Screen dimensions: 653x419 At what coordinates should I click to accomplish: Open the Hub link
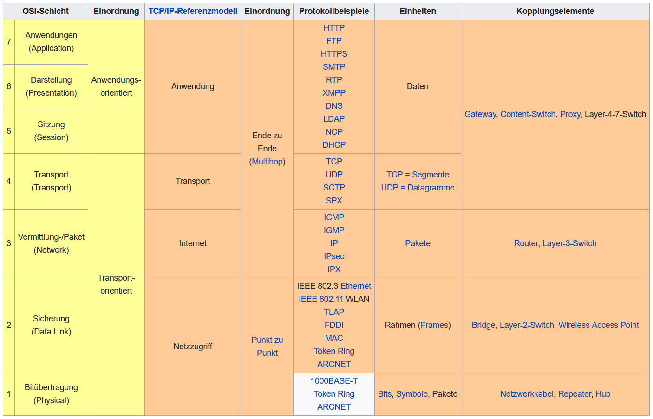pyautogui.click(x=603, y=394)
